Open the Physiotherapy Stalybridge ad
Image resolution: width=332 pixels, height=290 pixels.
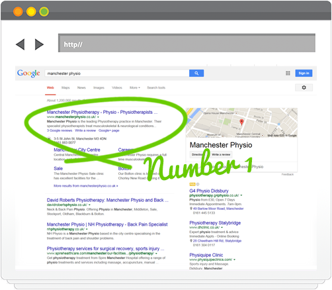coord(215,223)
